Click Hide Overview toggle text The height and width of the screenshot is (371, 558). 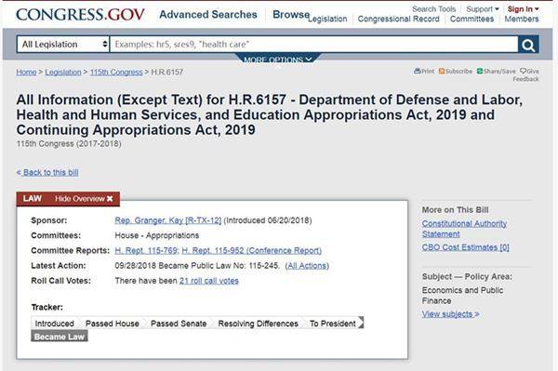point(80,198)
